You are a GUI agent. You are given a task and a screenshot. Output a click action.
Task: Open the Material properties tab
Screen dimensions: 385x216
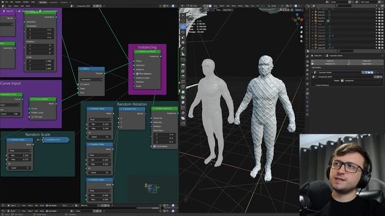[x=307, y=115]
